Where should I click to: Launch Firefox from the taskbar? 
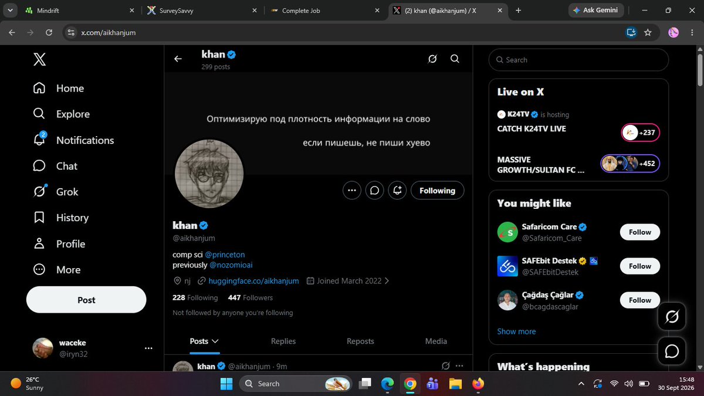click(x=478, y=384)
